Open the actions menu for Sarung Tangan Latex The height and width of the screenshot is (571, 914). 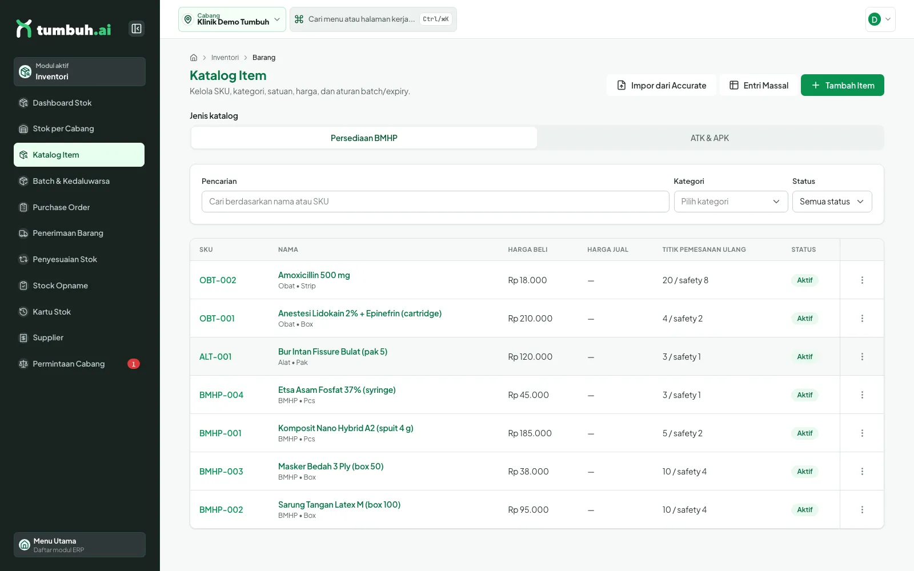862,510
